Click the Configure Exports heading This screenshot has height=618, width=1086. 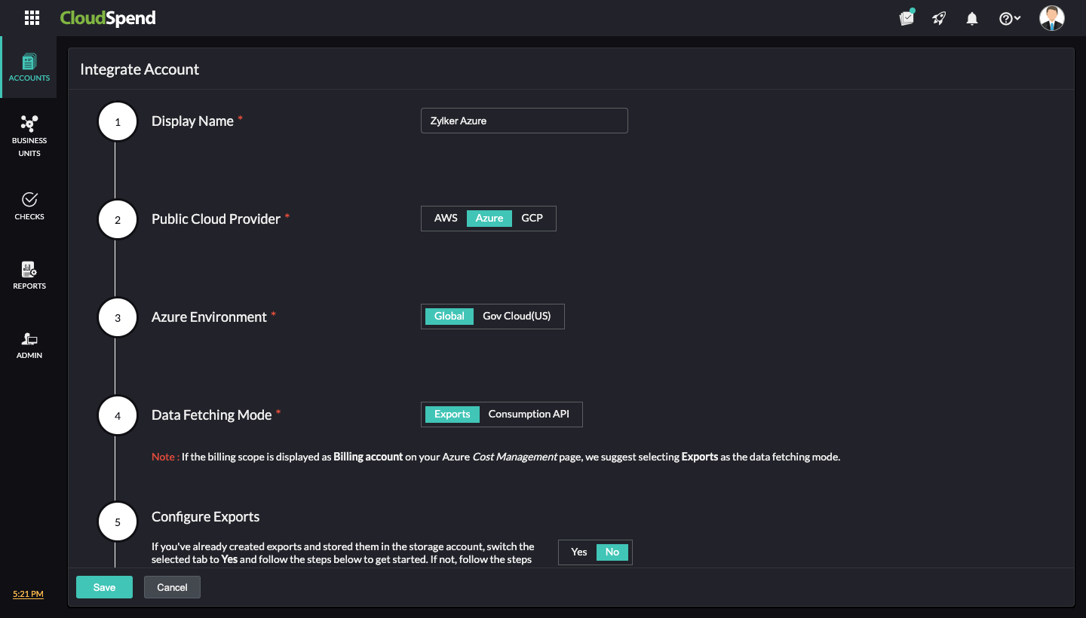(205, 516)
